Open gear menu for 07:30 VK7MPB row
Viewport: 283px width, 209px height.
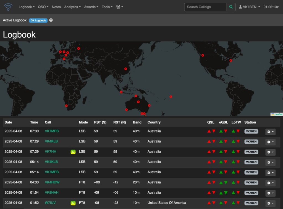coord(270,132)
